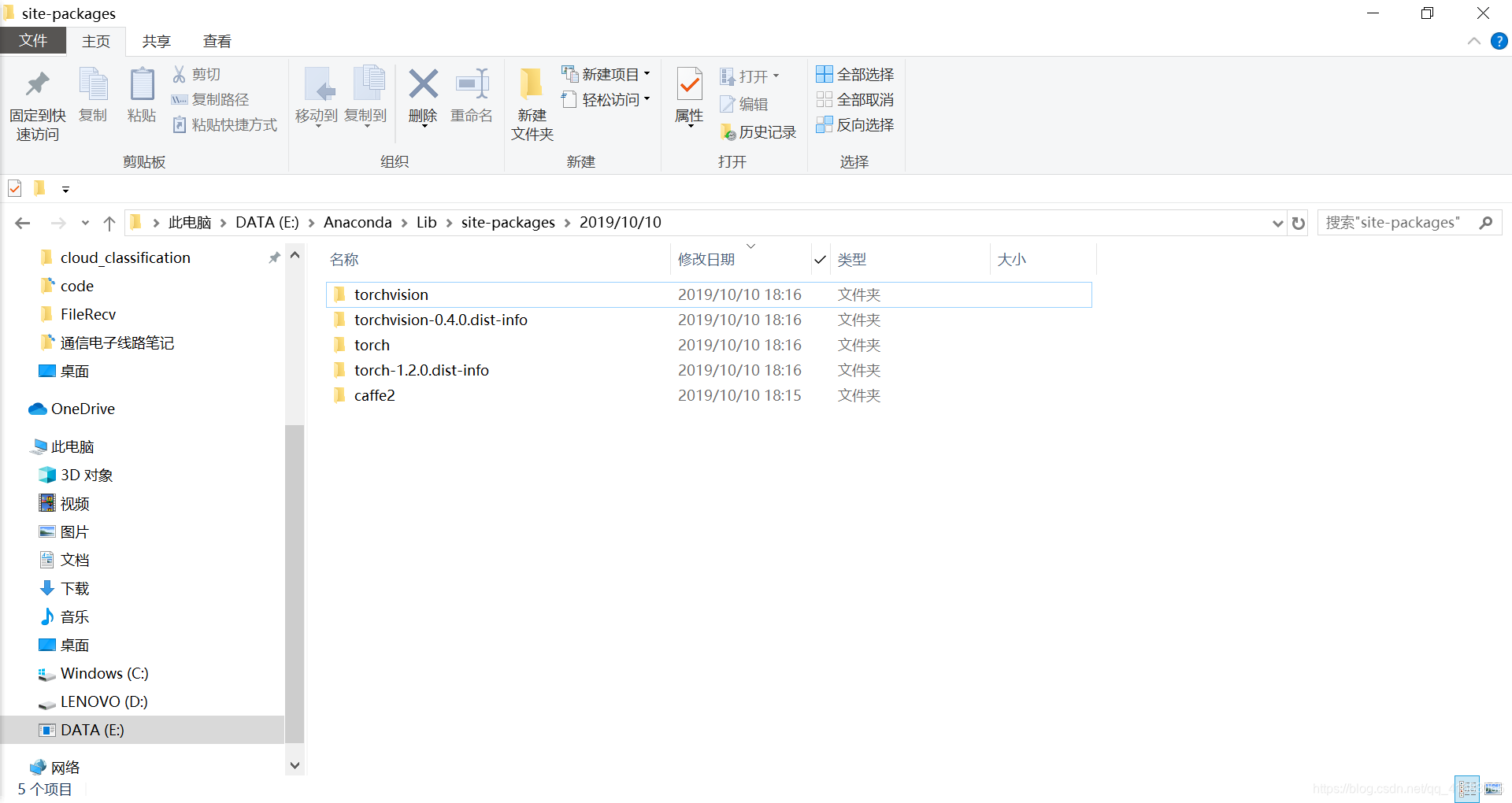
Task: Click History (历史记录) in ribbon
Action: (758, 132)
